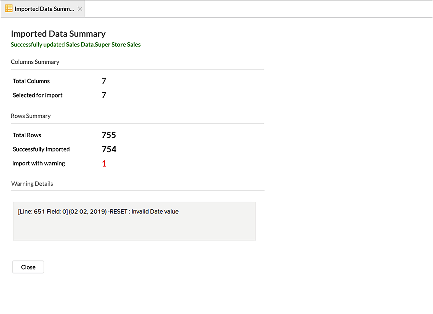Click the red warning count 1

104,164
